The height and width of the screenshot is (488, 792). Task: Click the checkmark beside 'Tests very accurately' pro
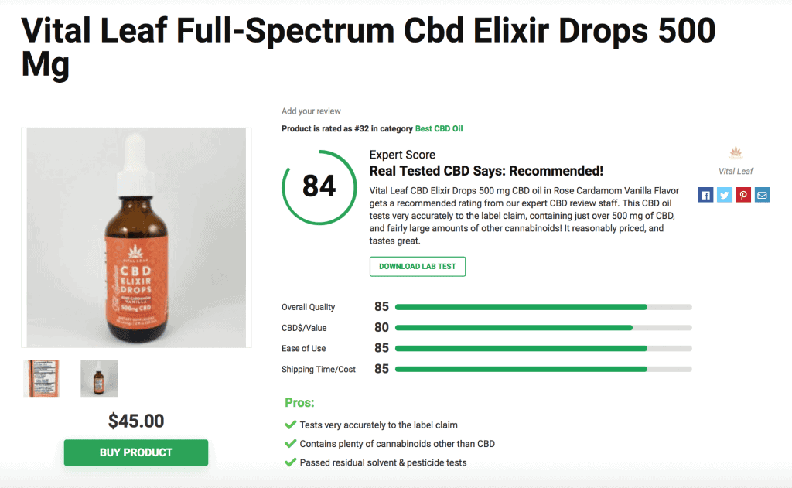tap(292, 425)
